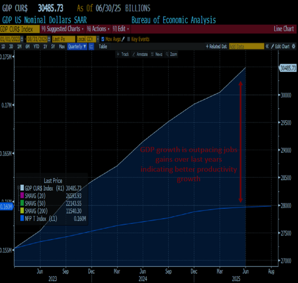The height and width of the screenshot is (283, 298).
Task: Click the blue NFP T Index color swatch
Action: pos(22,218)
